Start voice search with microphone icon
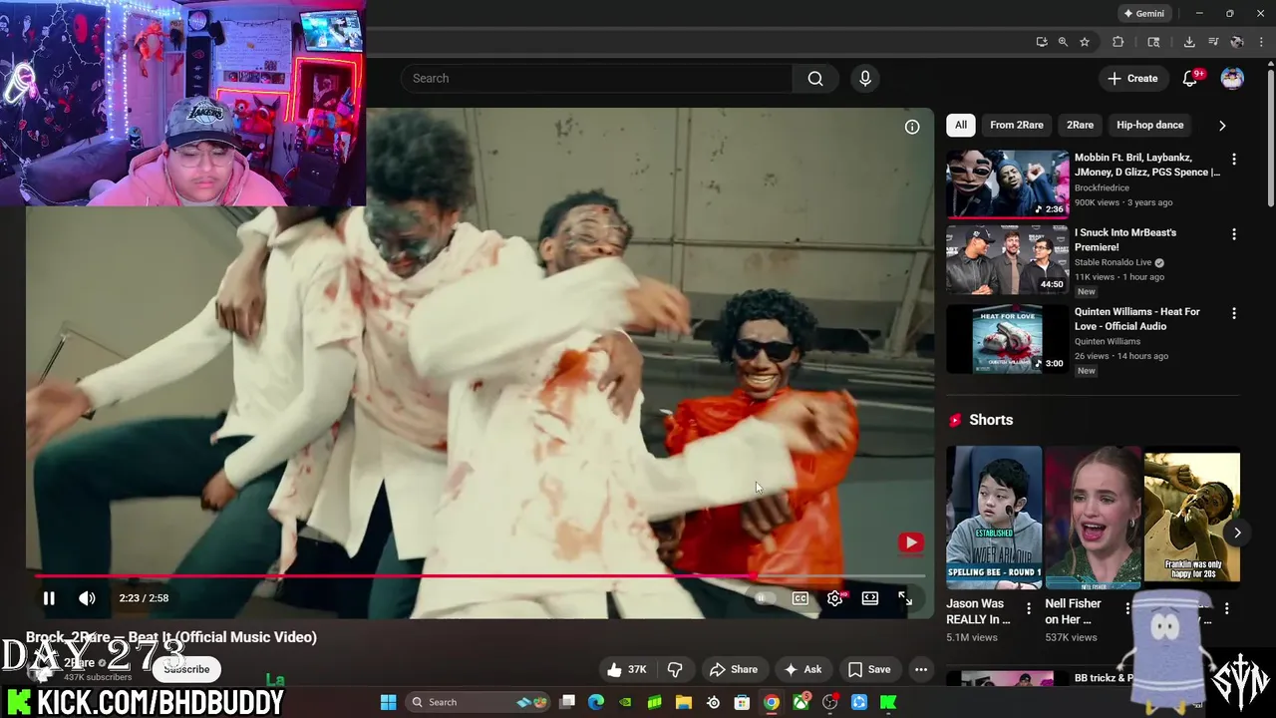 pyautogui.click(x=864, y=79)
